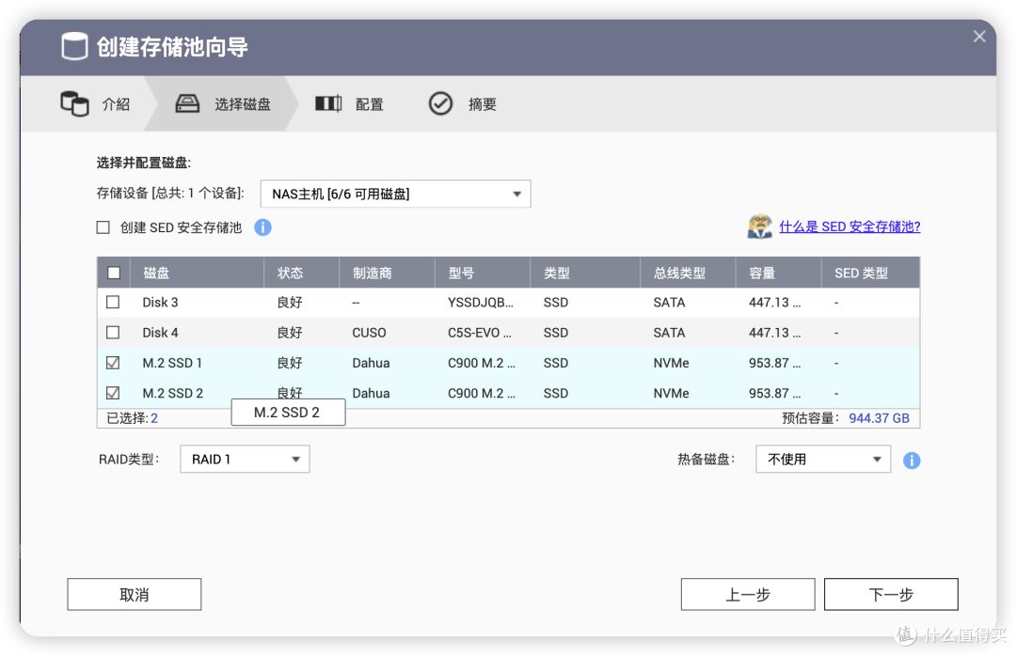Open the NAS主机 storage device dropdown

395,194
